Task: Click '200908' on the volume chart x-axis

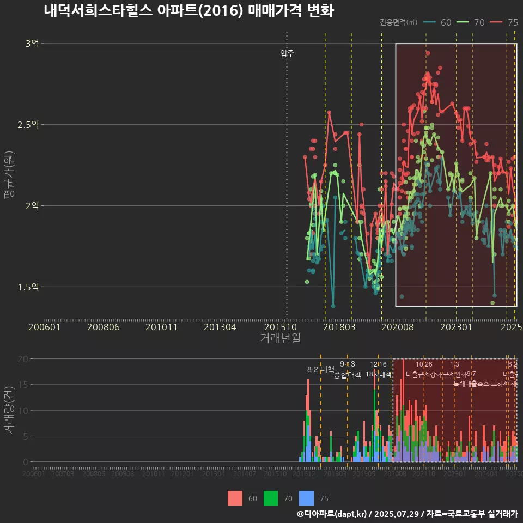Action: pyautogui.click(x=123, y=473)
